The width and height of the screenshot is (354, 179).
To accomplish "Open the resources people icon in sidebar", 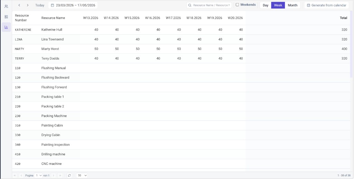I will (x=6, y=6).
